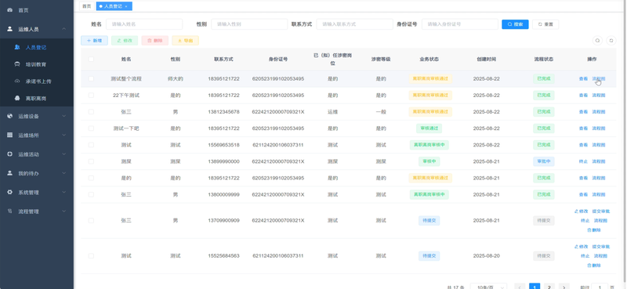Check the row with phone 15569653518
Viewport: 627px width, 289px height.
[x=91, y=145]
